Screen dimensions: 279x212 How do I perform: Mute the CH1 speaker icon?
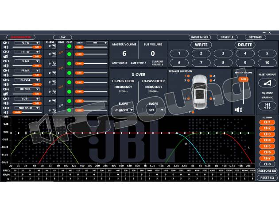[x=6, y=47]
